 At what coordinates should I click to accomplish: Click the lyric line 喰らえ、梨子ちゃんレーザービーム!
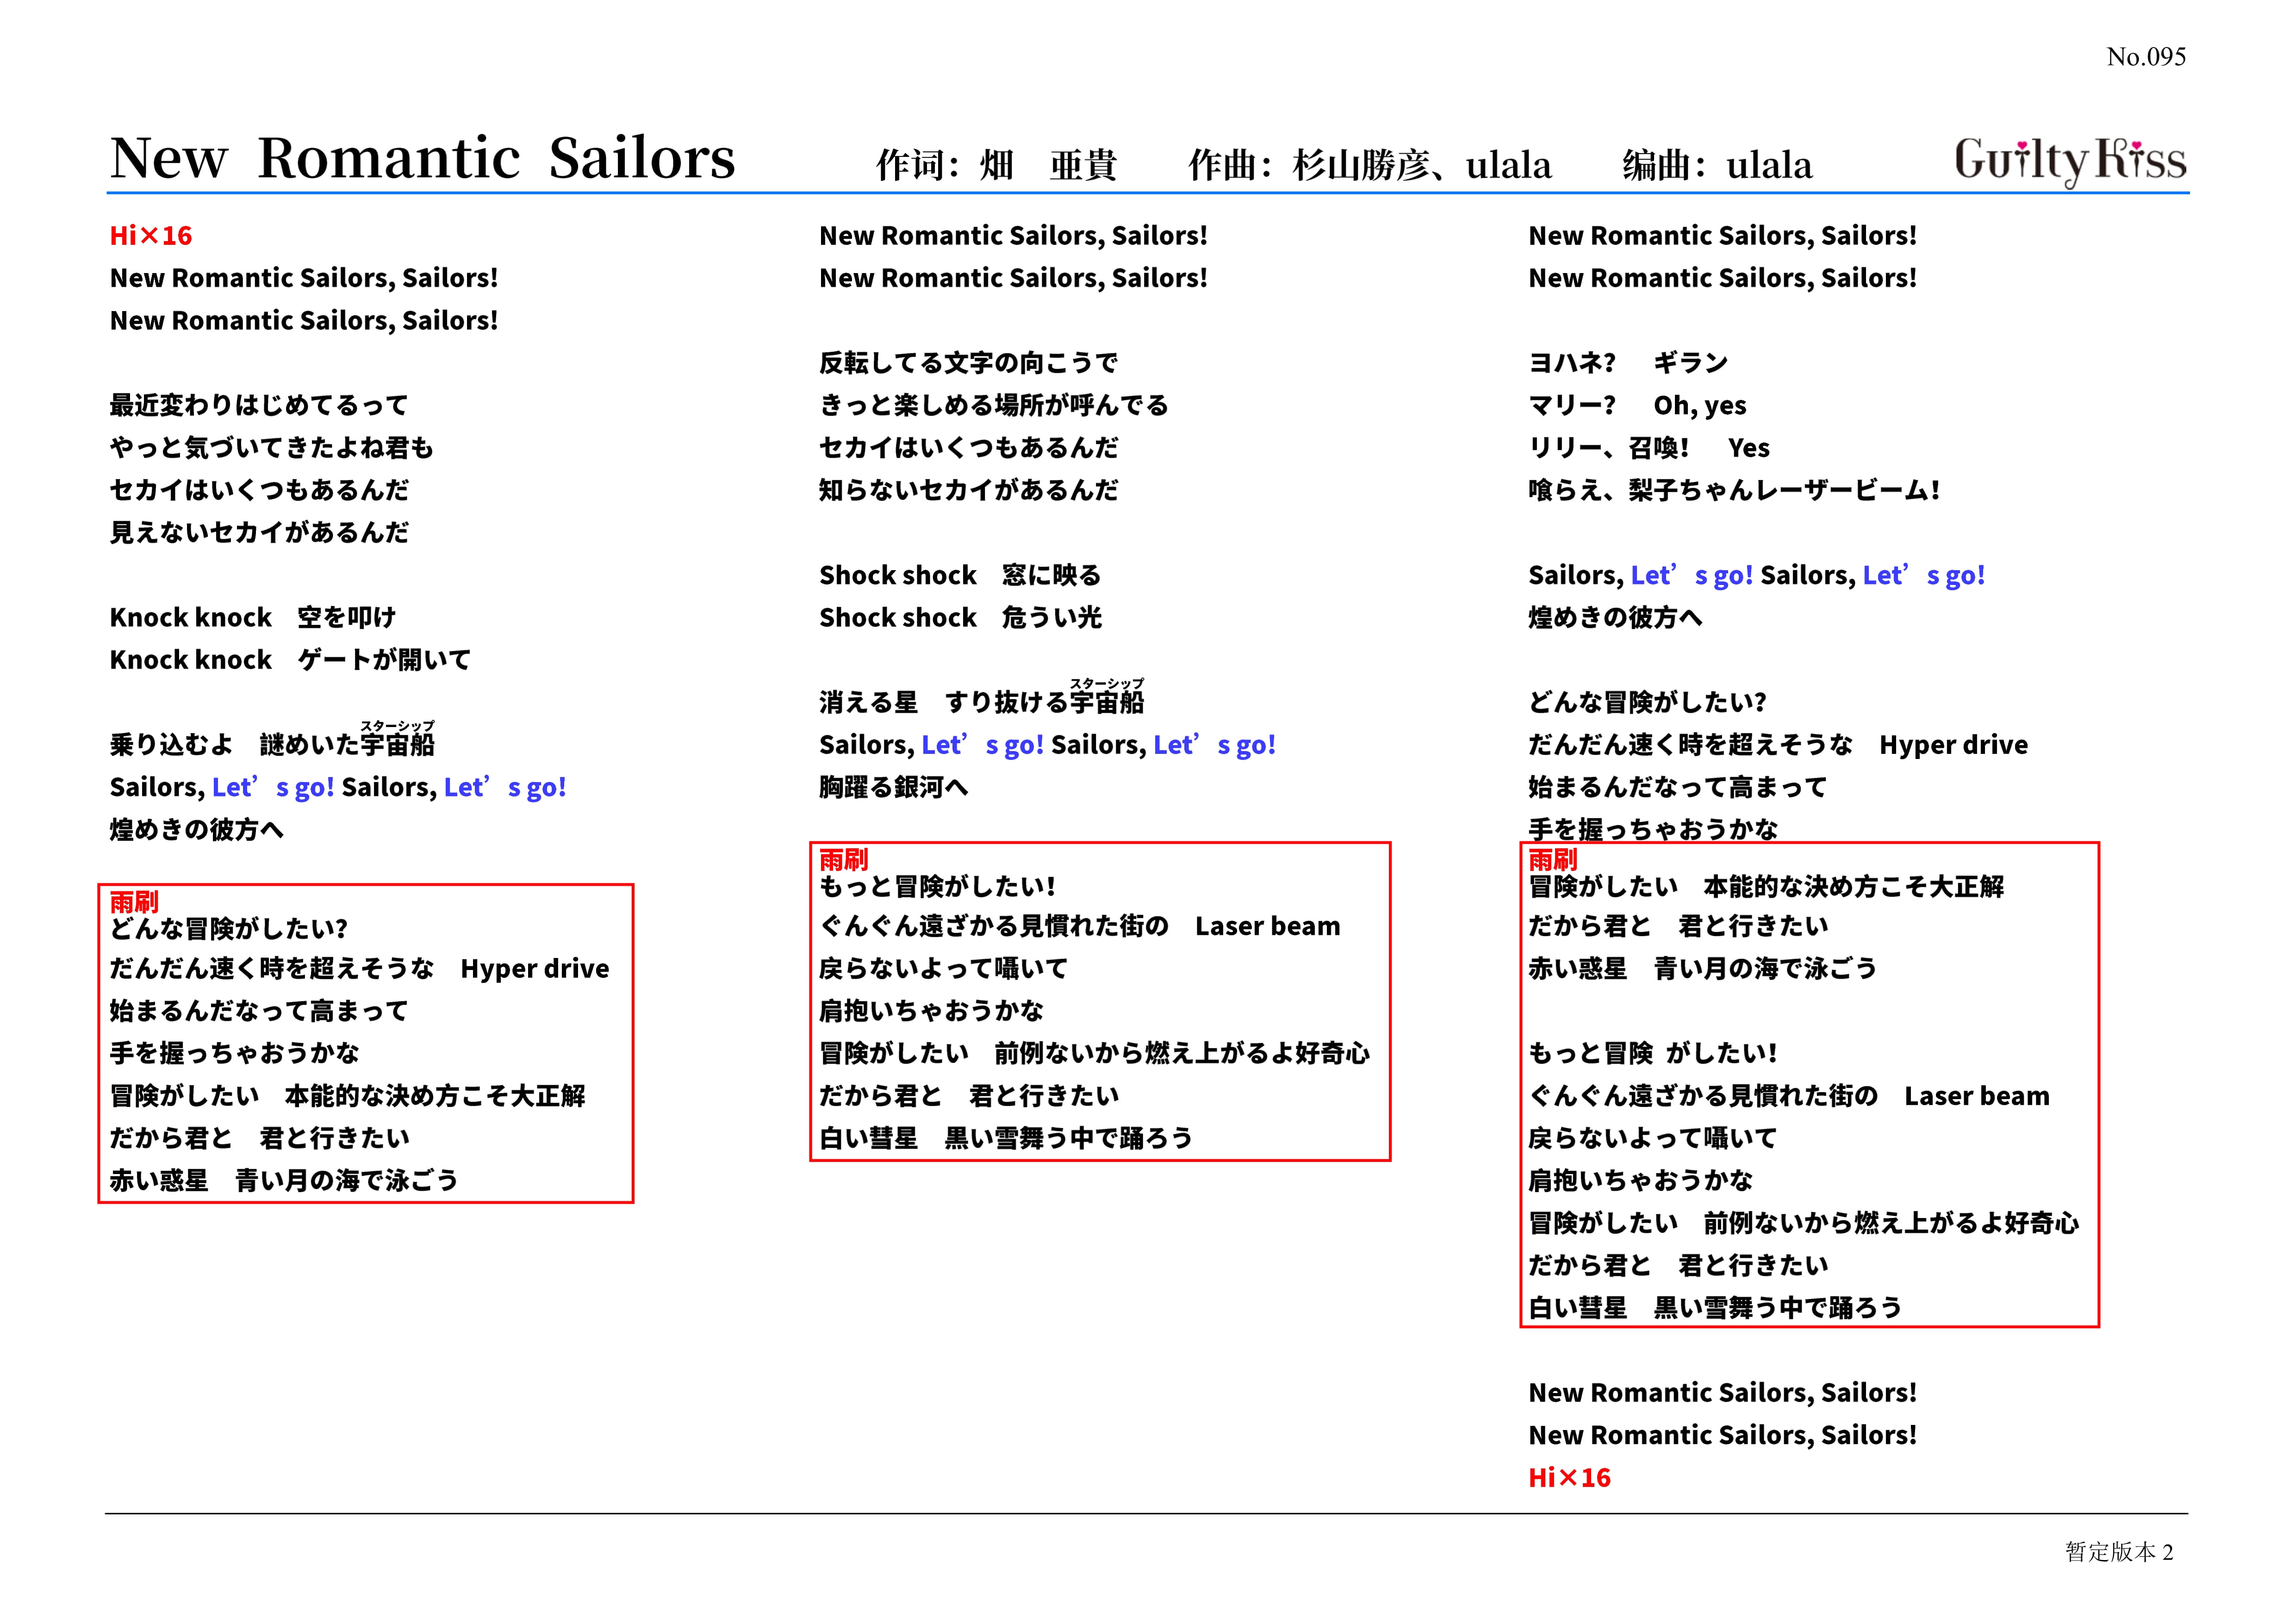point(1734,490)
